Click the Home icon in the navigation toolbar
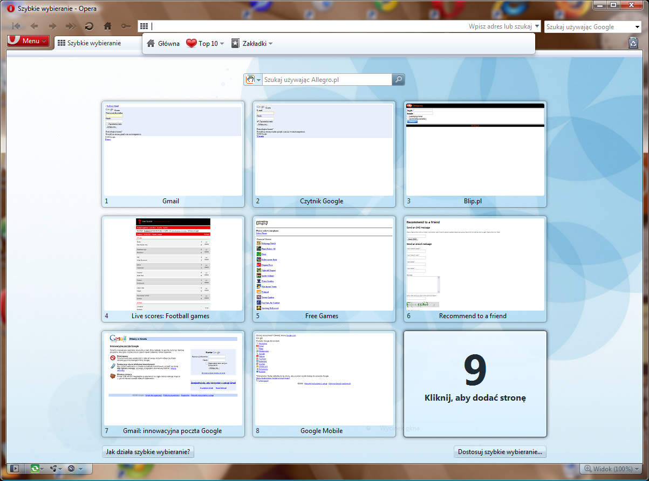Screen dimensions: 649x481 [x=107, y=26]
